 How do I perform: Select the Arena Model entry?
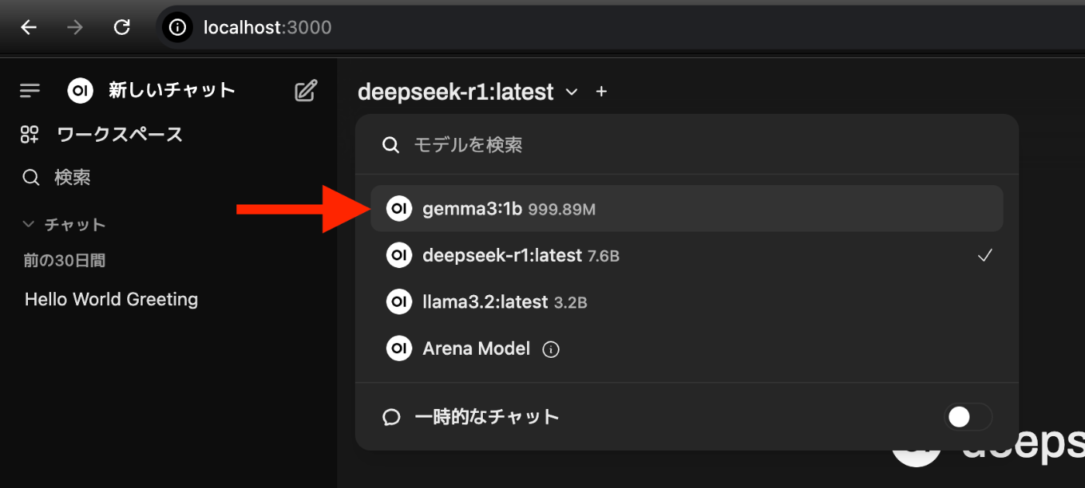coord(687,349)
